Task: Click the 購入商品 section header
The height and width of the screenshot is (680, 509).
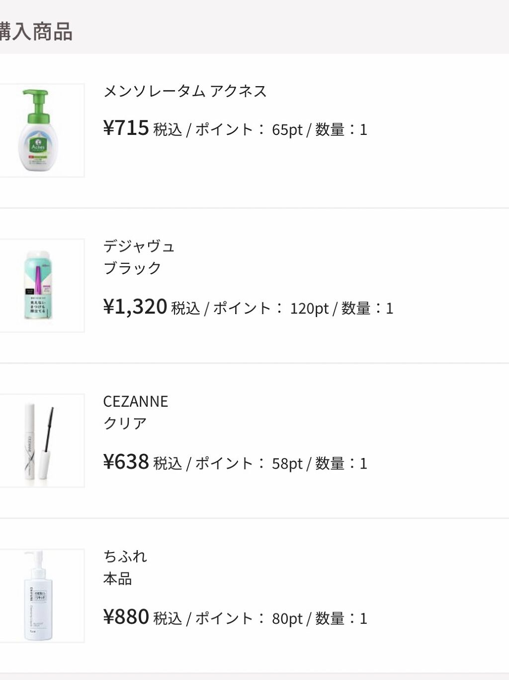Action: pyautogui.click(x=36, y=32)
